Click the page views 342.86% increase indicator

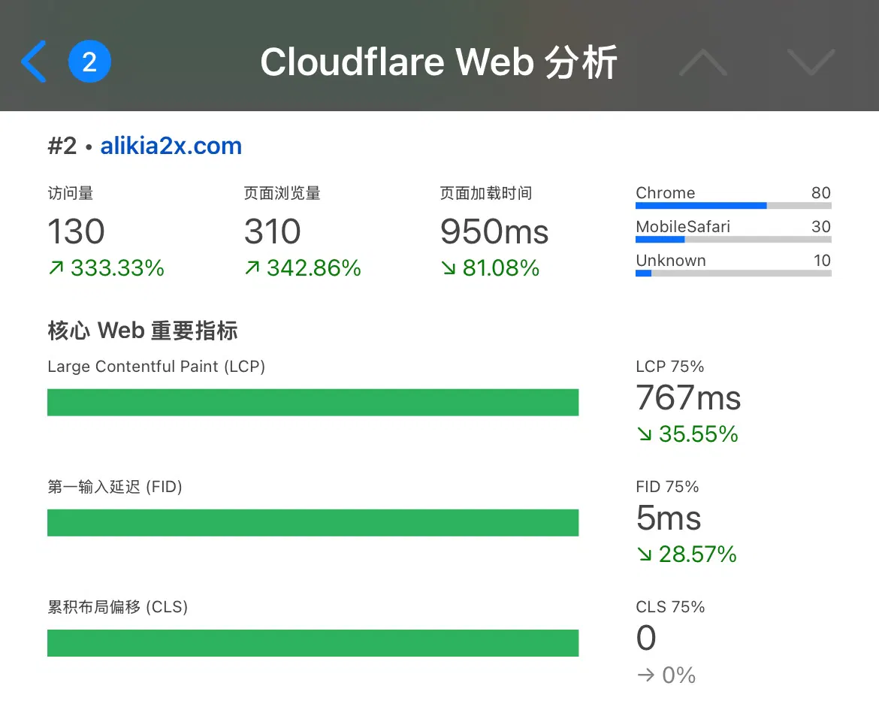(x=302, y=268)
